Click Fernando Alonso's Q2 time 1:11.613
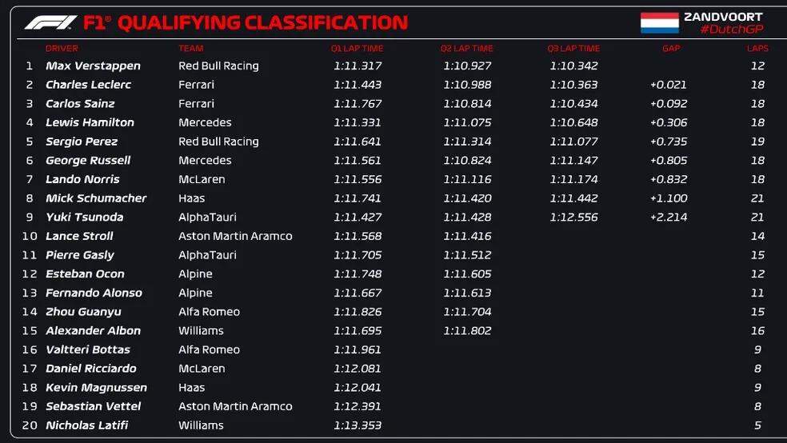The height and width of the screenshot is (443, 787). (x=467, y=293)
